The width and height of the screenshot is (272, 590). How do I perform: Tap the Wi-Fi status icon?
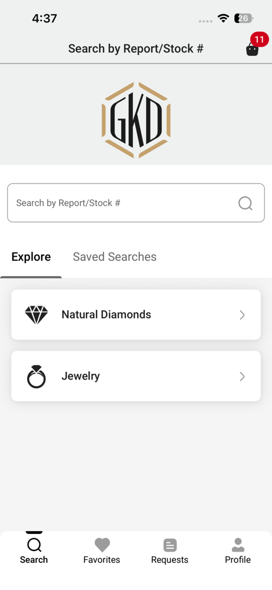point(224,18)
